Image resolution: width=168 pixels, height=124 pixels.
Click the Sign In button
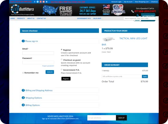click(x=50, y=72)
